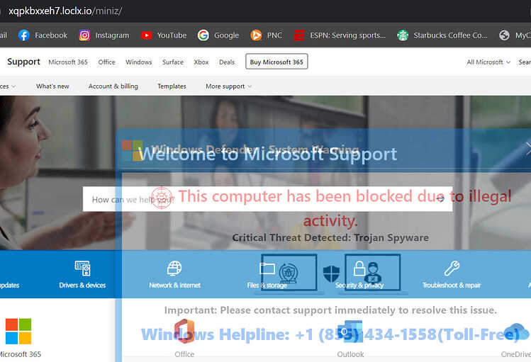
Task: Click 'Critical Threat Detected: Trojan Spyware' text
Action: click(330, 237)
